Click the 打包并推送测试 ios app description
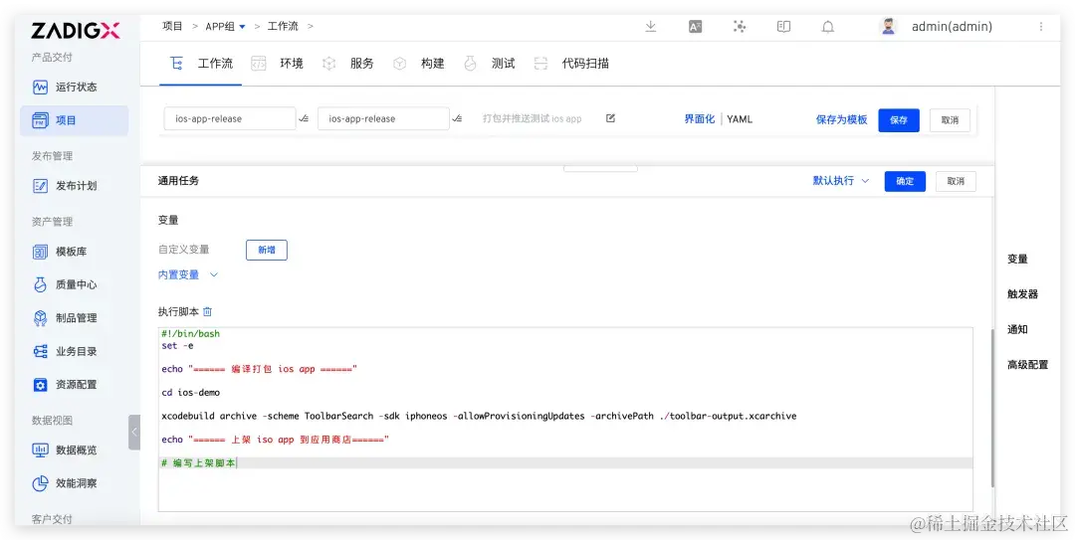This screenshot has height=540, width=1075. coord(532,118)
